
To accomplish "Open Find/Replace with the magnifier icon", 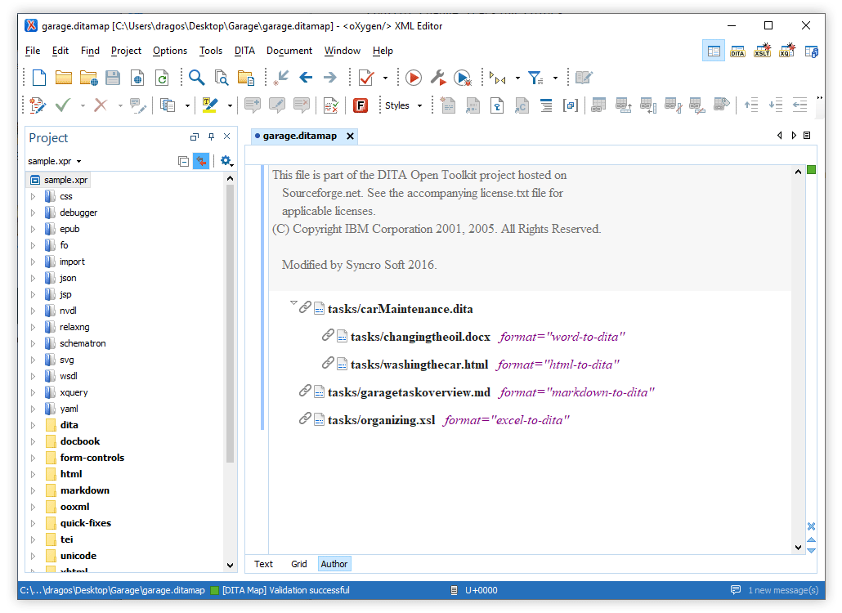I will [196, 78].
